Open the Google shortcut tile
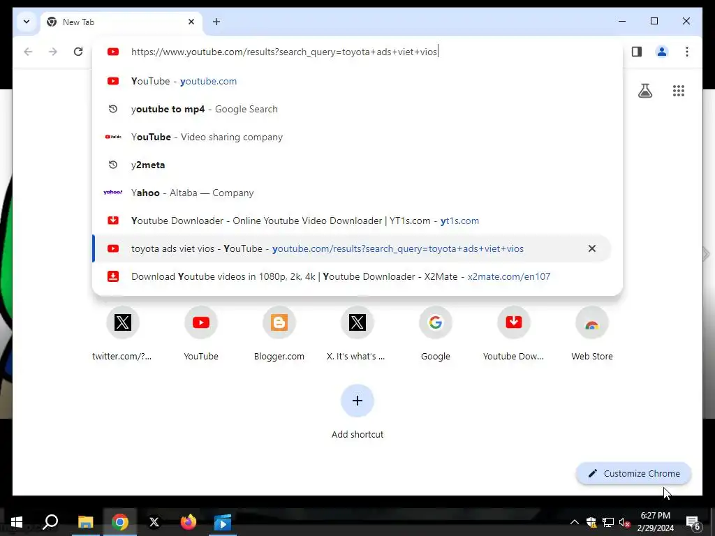Viewport: 715px width, 536px height. point(436,334)
